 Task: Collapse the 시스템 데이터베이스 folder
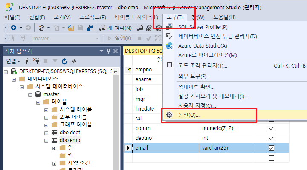[x=22, y=87]
